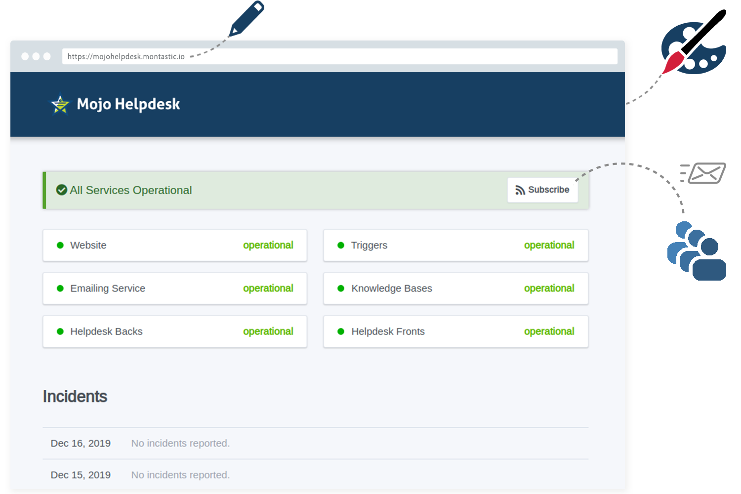Click the green checkmark icon beside All Services Operational

62,190
